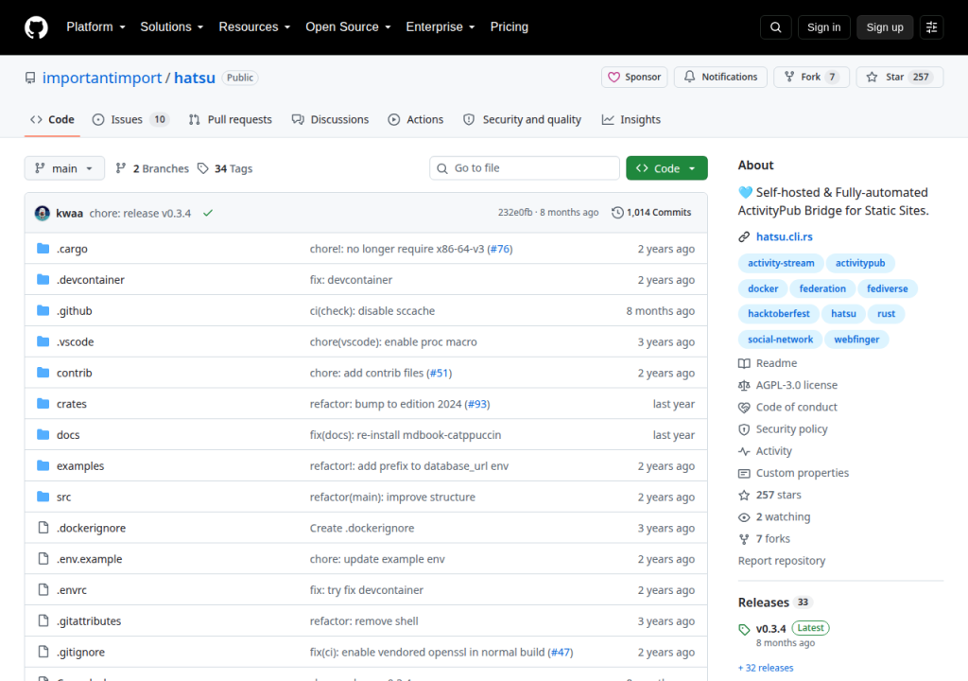
Task: Click the history clock icon beside 1,014 Commits
Action: point(617,213)
